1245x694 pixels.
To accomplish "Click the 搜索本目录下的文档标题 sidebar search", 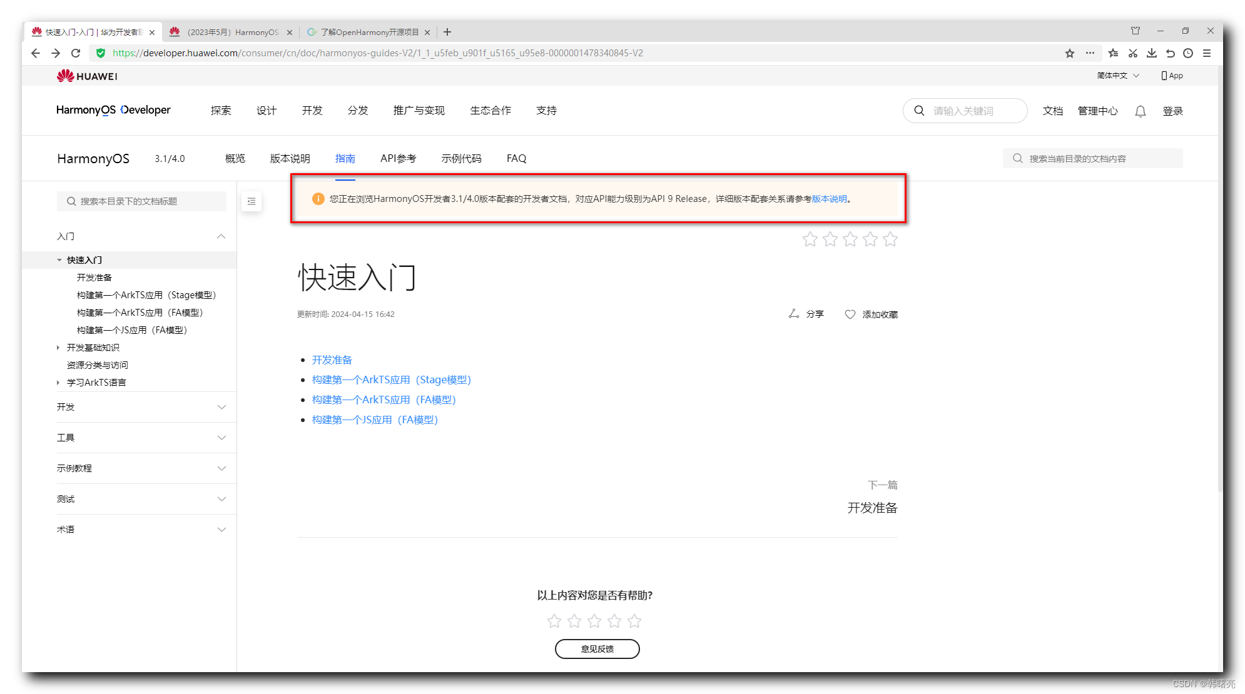I will [x=141, y=201].
